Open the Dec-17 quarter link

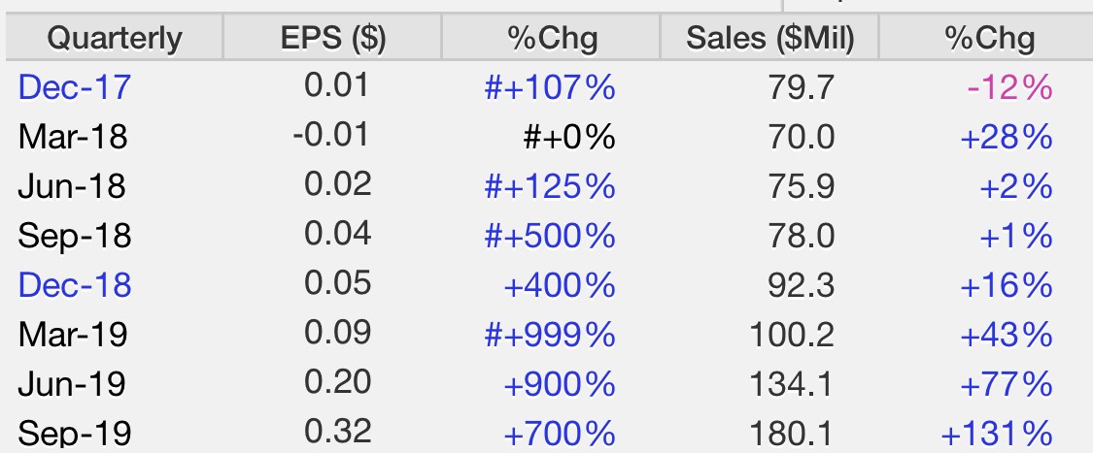[75, 87]
